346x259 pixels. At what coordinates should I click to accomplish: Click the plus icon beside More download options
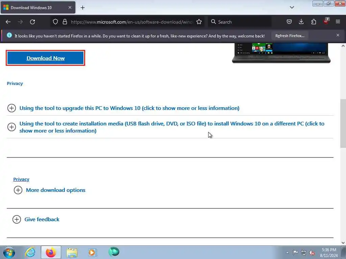18,190
